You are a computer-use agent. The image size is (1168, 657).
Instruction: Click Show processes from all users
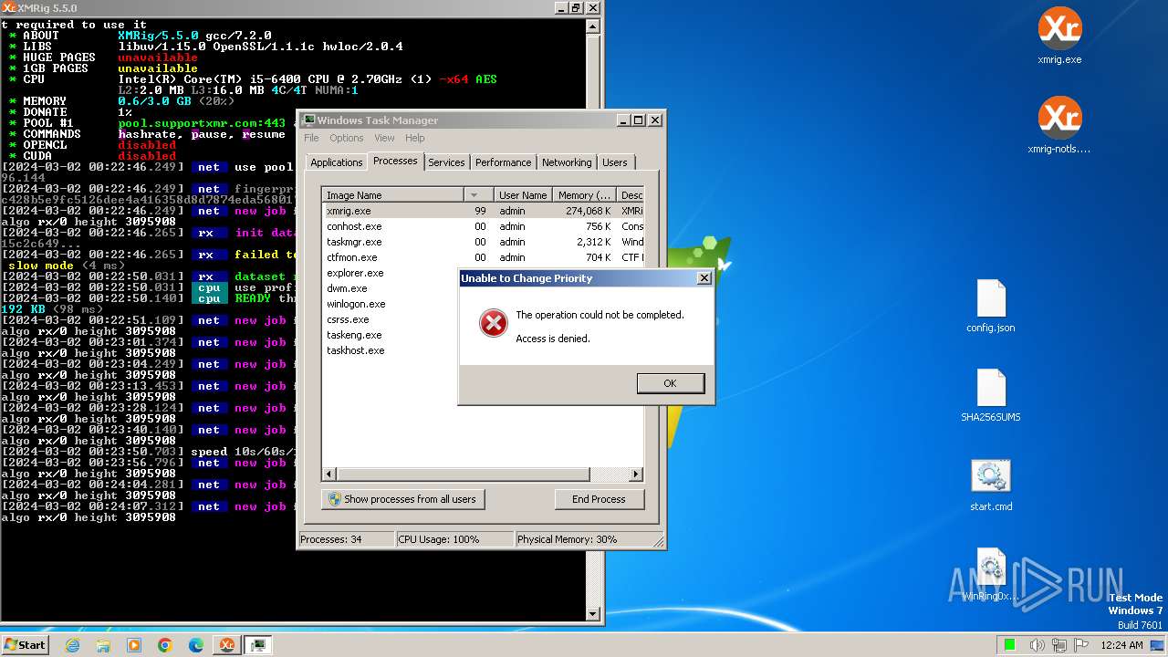click(x=402, y=499)
